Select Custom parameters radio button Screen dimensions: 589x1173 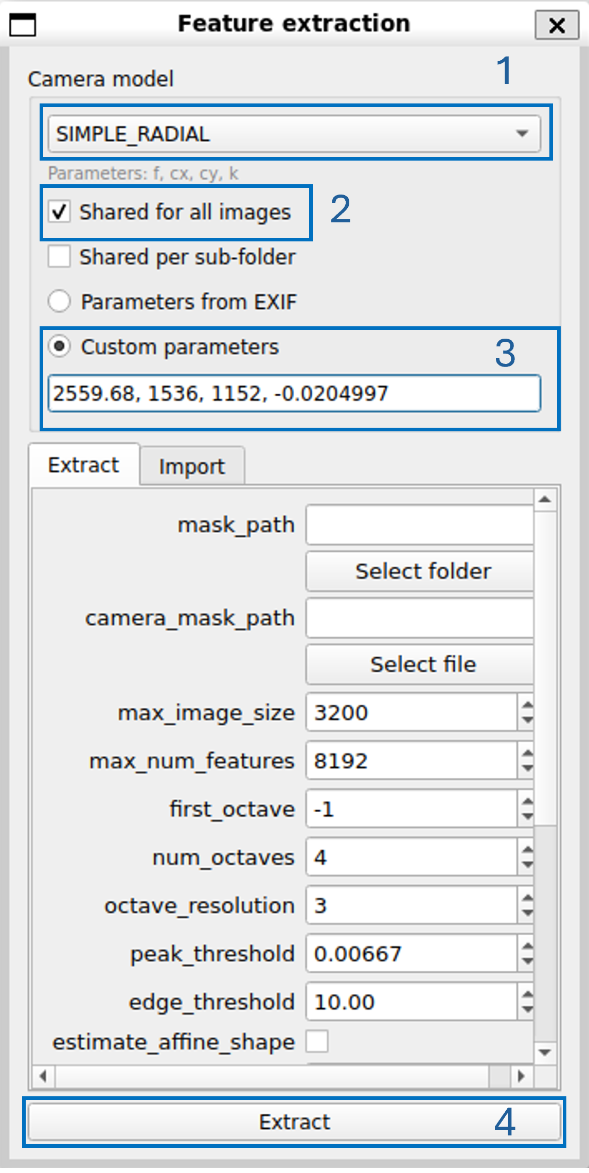tap(60, 347)
